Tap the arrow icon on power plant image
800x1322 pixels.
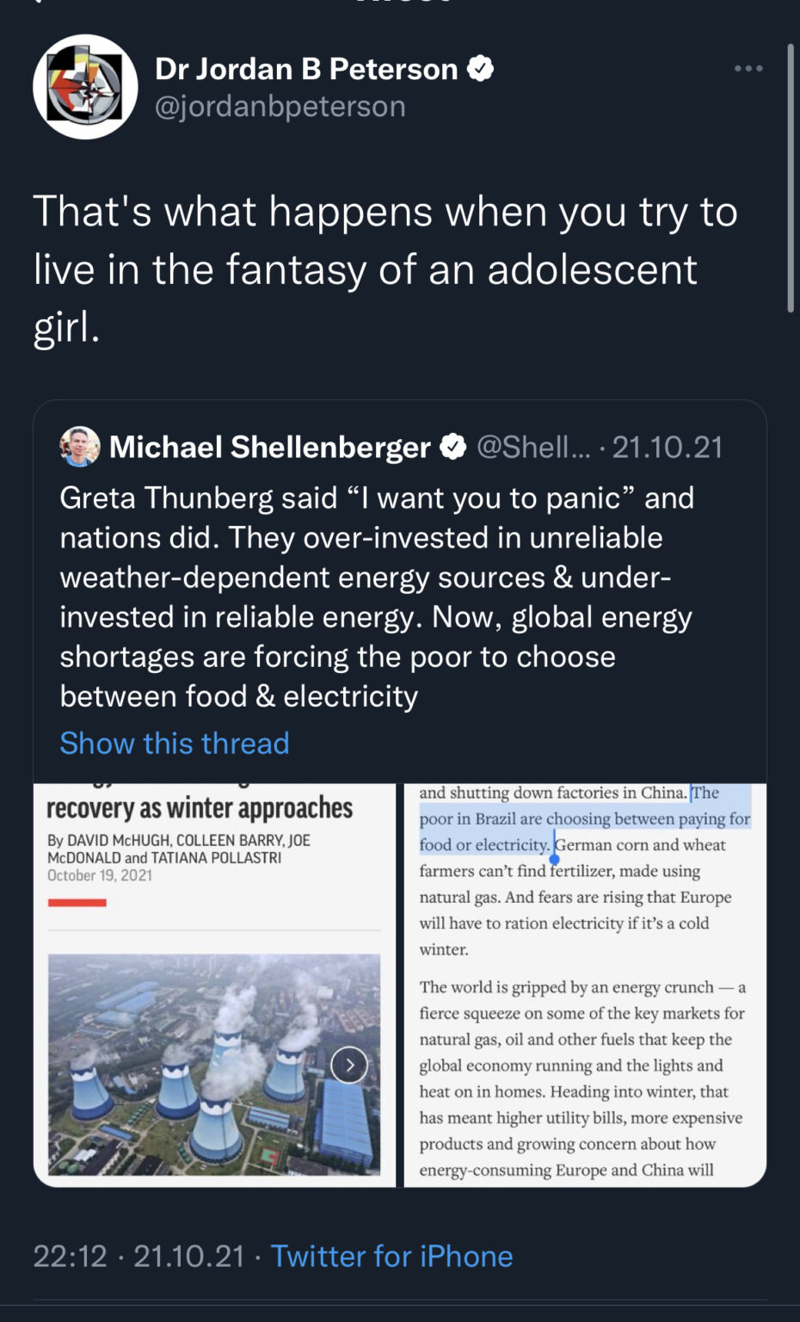349,1065
